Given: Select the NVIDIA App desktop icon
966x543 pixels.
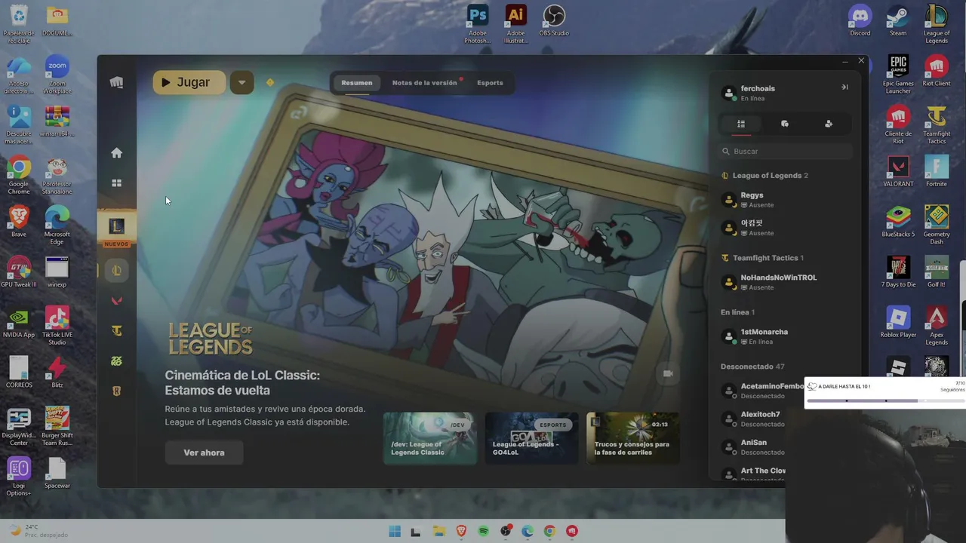Looking at the screenshot, I should pyautogui.click(x=19, y=322).
